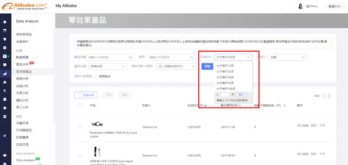Select the bar chart analytics sidebar icon

pos(5,74)
